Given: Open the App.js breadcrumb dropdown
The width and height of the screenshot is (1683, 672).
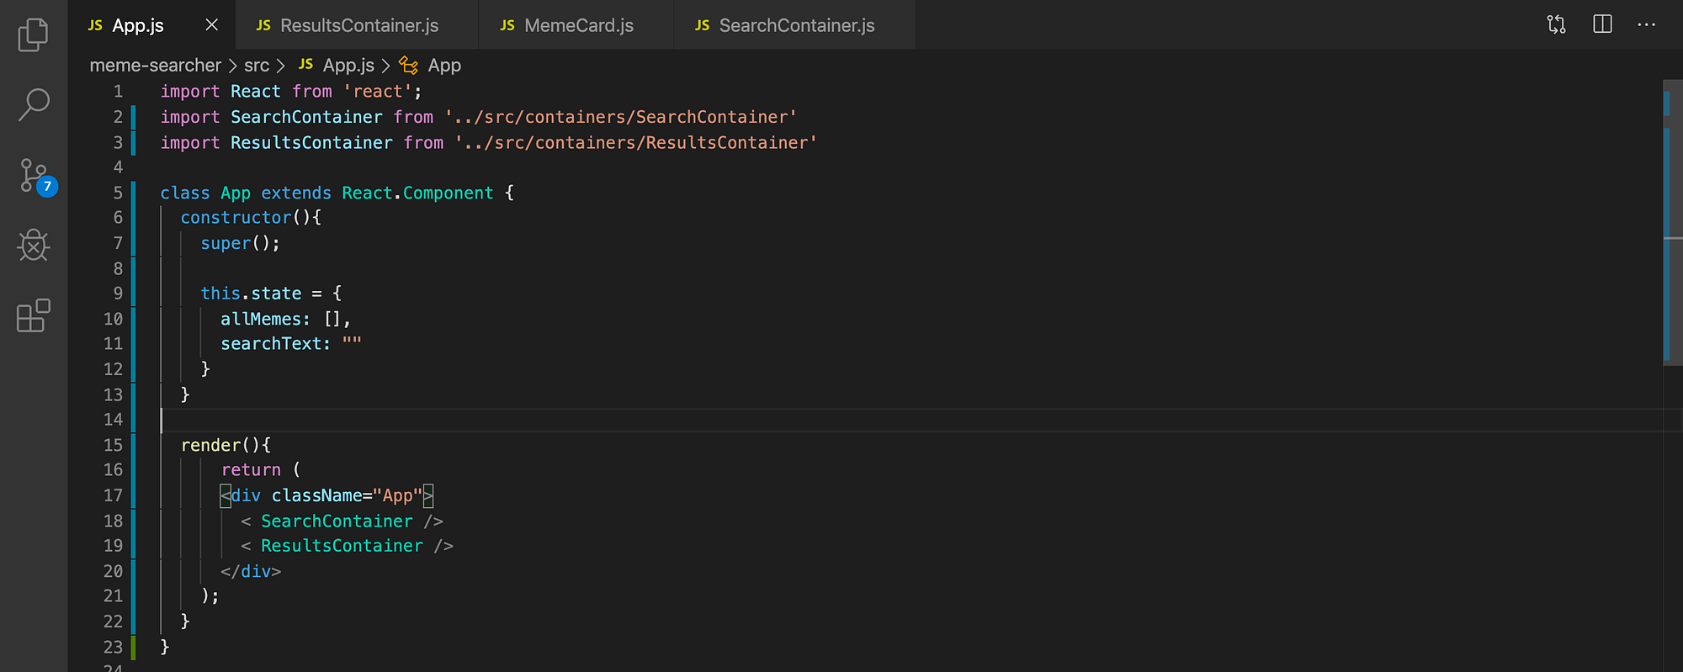Looking at the screenshot, I should point(348,65).
